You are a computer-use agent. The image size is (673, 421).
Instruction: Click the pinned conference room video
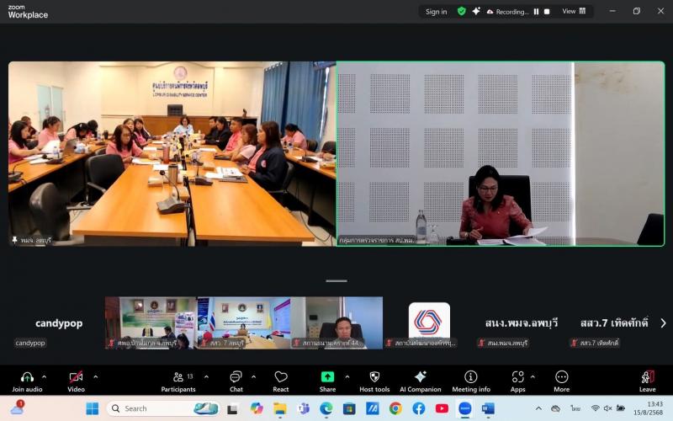tap(172, 154)
